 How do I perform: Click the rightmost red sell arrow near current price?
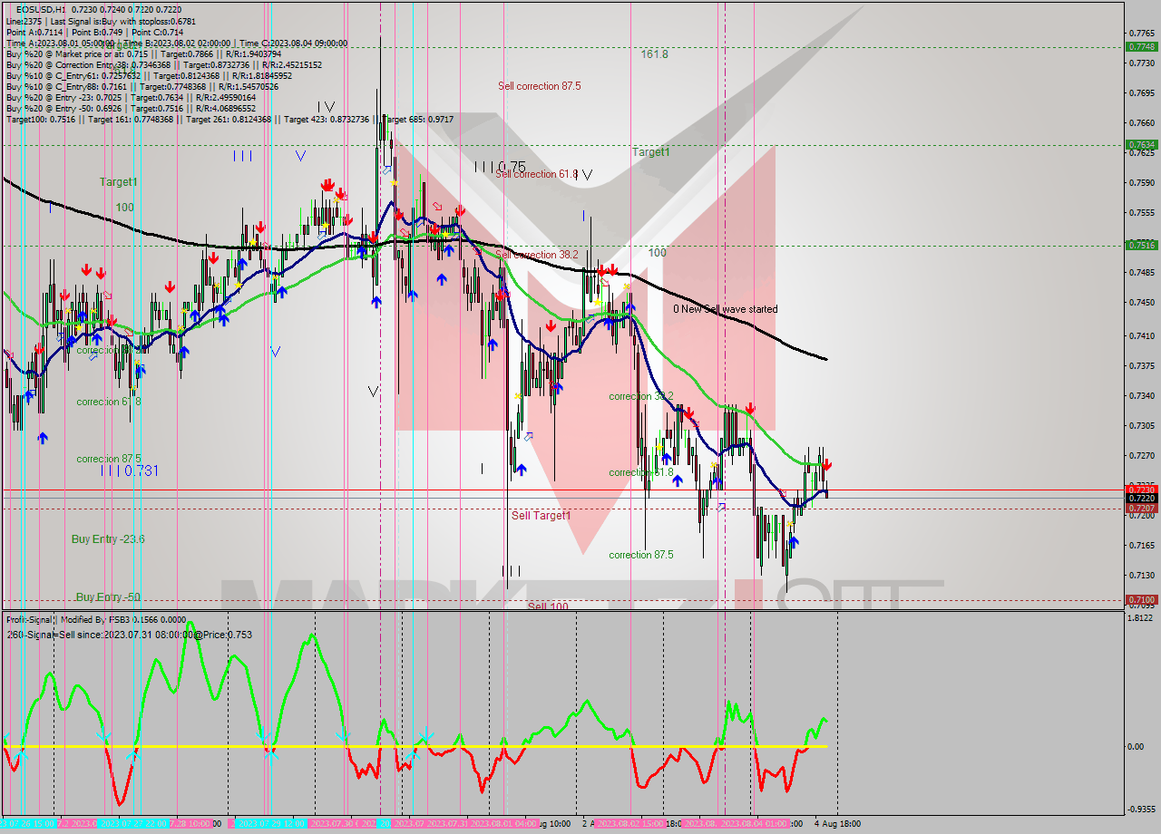pyautogui.click(x=827, y=465)
